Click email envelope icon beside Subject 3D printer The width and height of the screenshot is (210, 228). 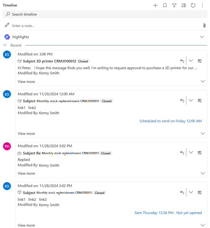[x=19, y=61]
